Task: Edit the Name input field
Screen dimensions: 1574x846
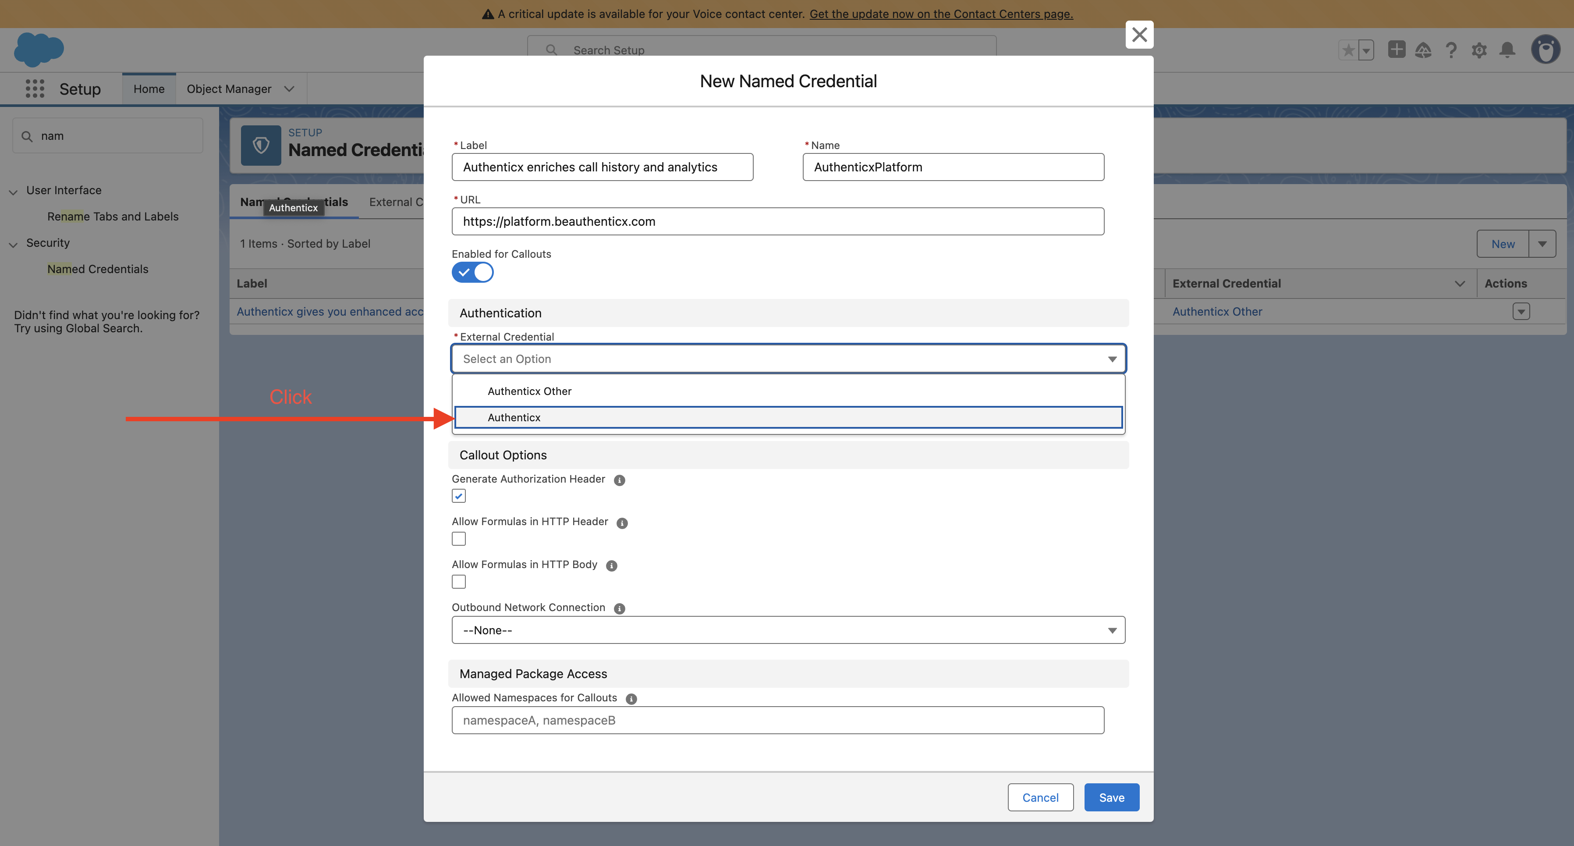Action: click(953, 167)
